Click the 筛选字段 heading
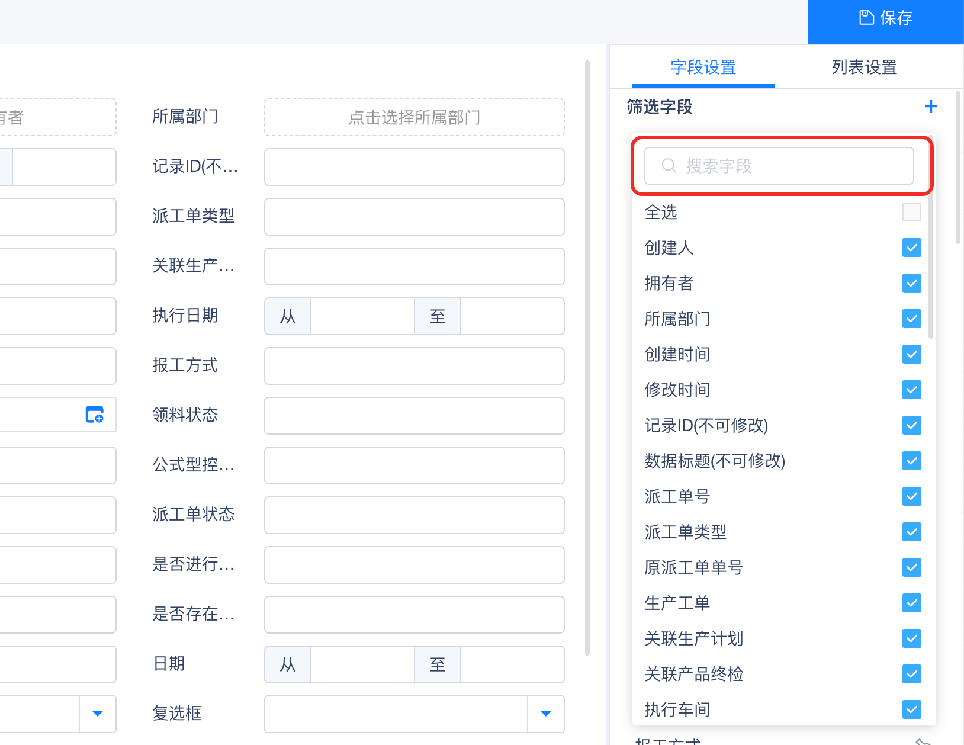The height and width of the screenshot is (745, 964). point(660,107)
